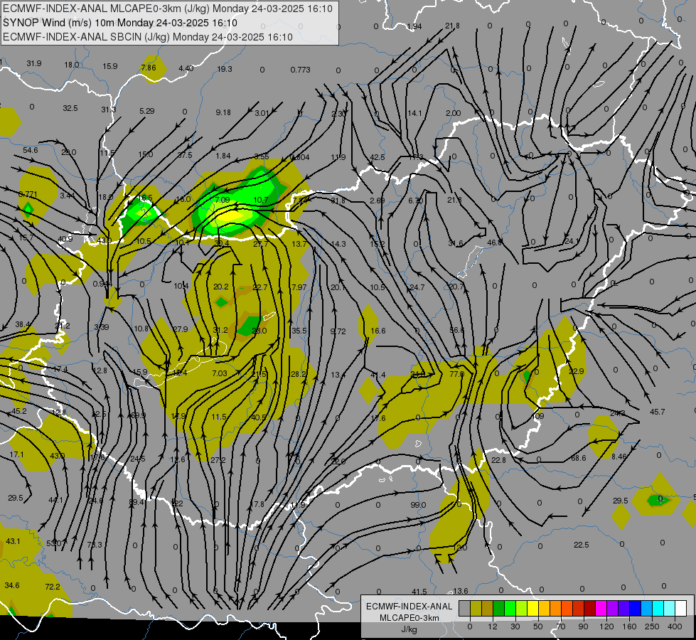Click the map value 73.3
The image size is (696, 640).
pyautogui.click(x=95, y=545)
